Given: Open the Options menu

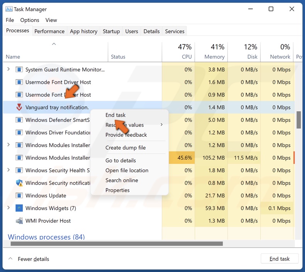Looking at the screenshot, I should [30, 20].
